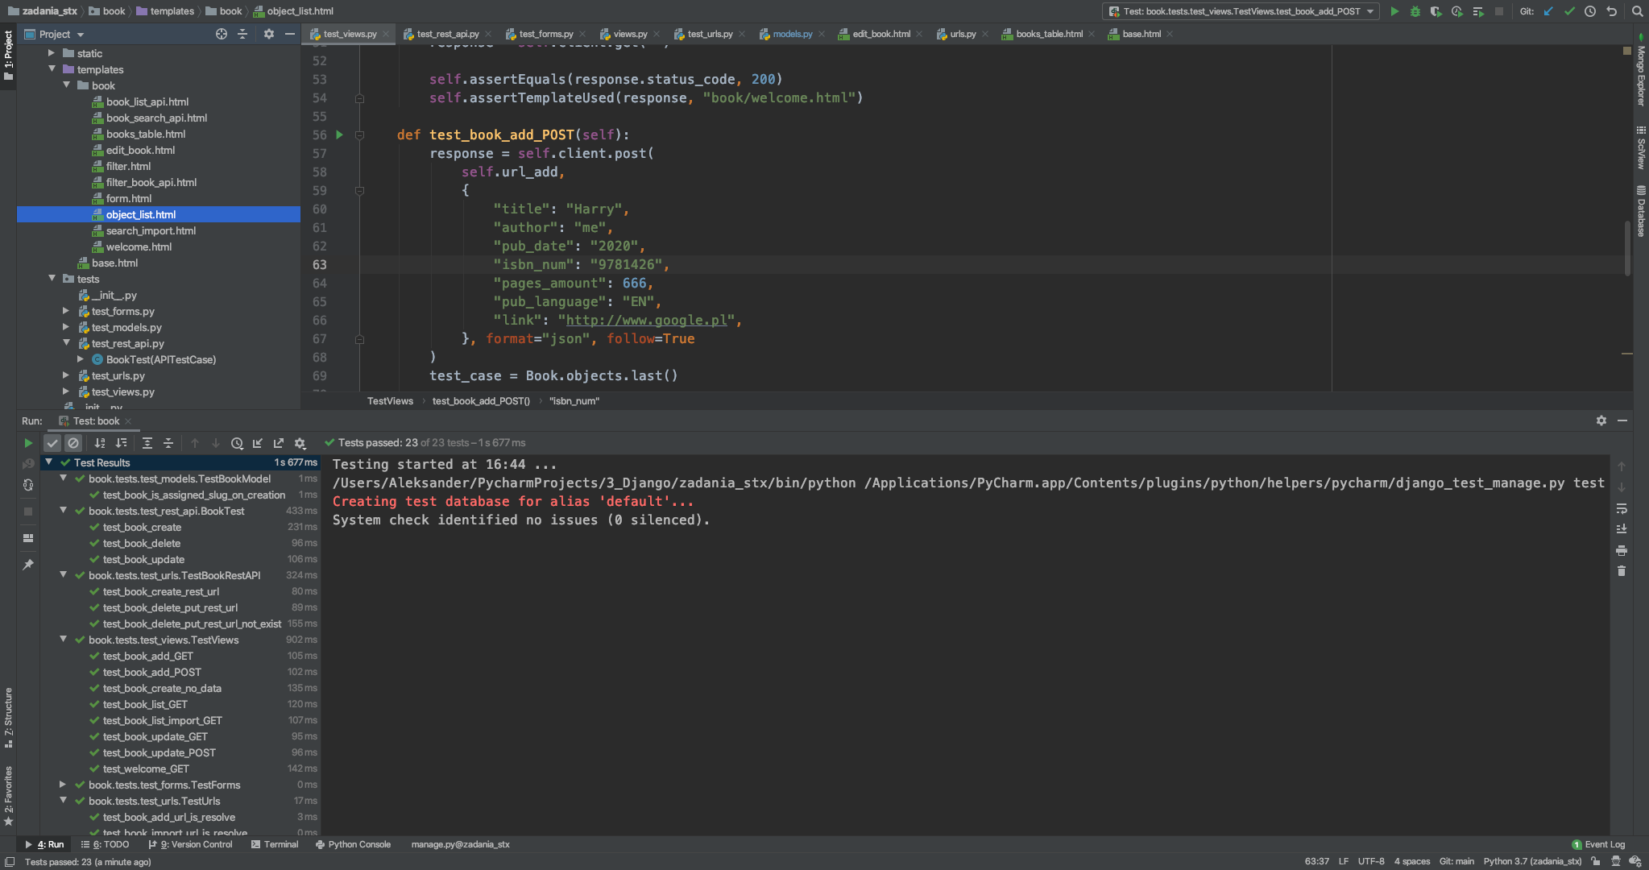Open the Terminal tool window tab
Viewport: 1649px width, 870px height.
[275, 844]
